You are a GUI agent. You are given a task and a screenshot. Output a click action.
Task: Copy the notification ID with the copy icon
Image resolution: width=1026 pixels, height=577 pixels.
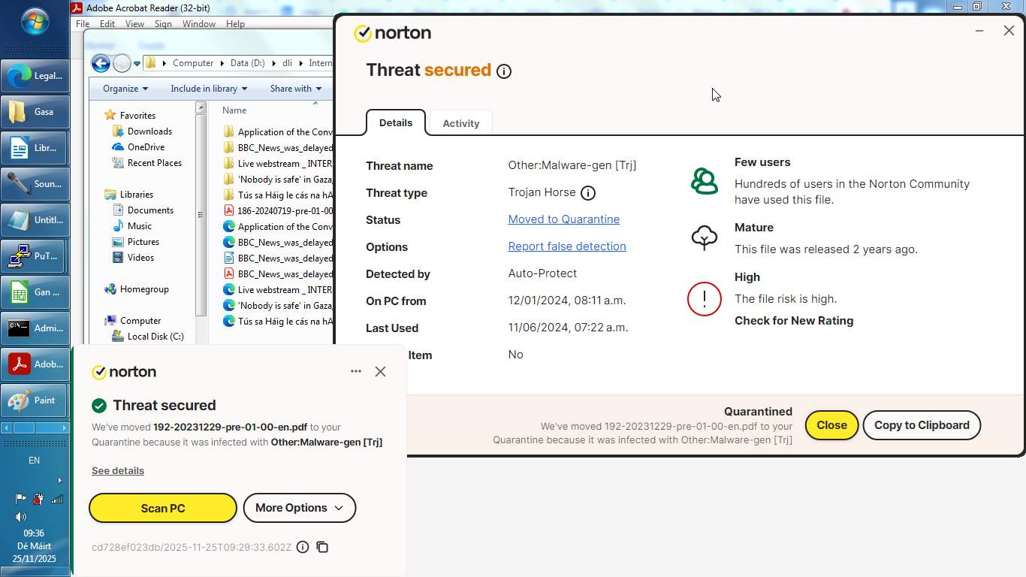click(x=322, y=547)
